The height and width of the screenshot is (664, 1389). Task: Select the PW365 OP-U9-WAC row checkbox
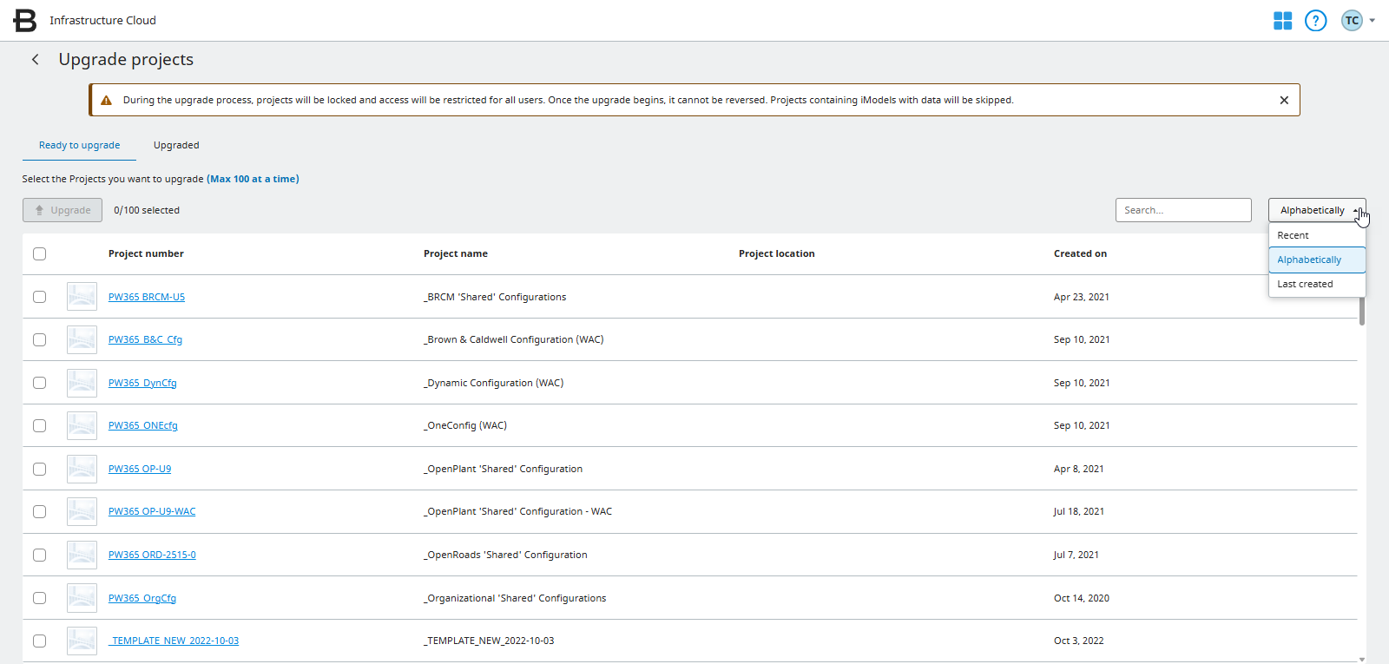click(x=39, y=512)
